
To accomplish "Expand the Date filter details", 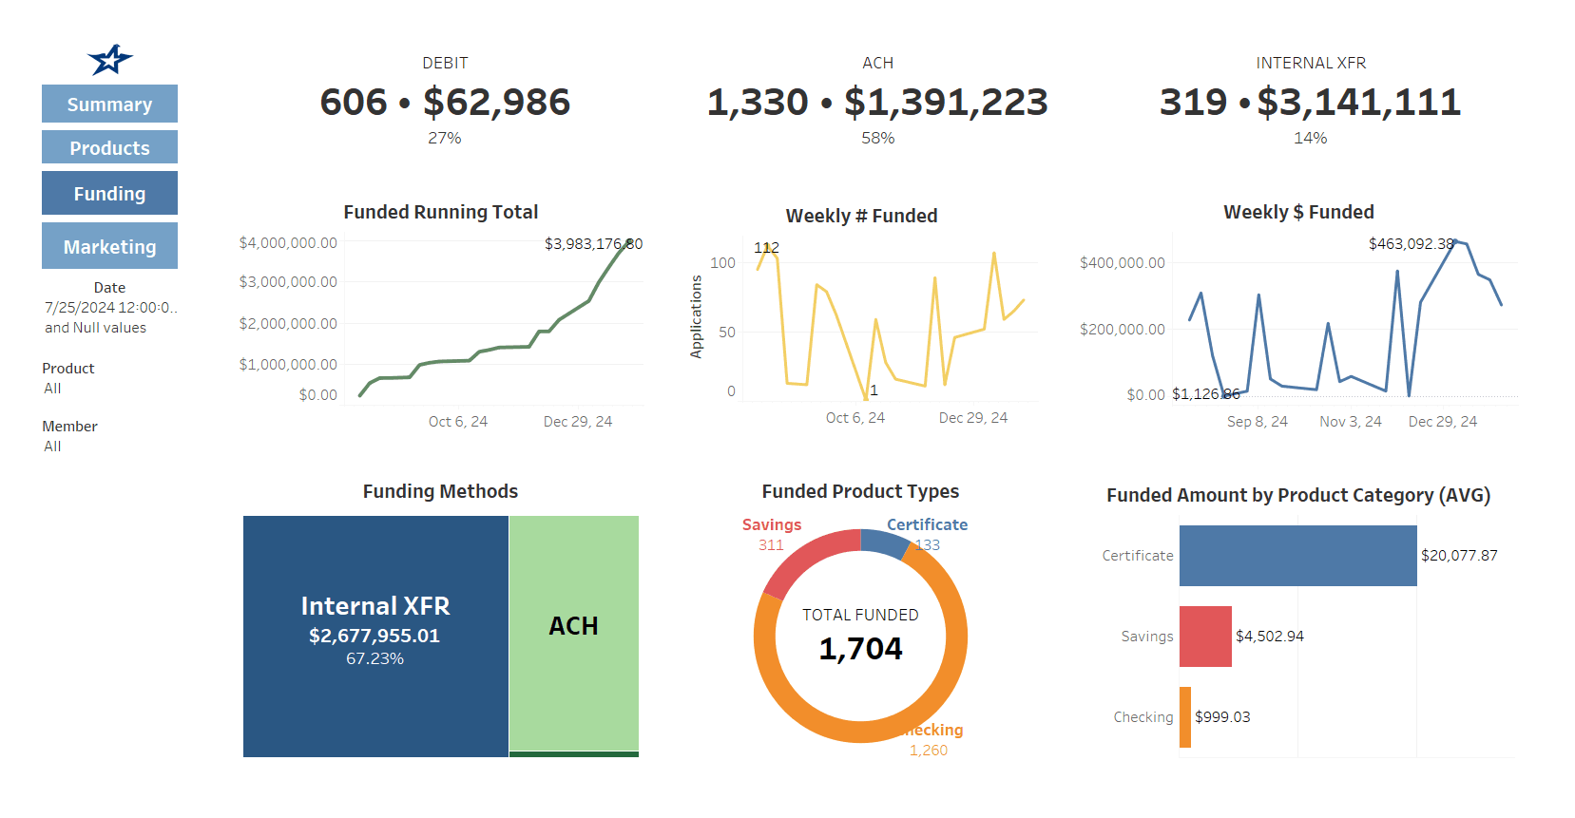I will 108,307.
